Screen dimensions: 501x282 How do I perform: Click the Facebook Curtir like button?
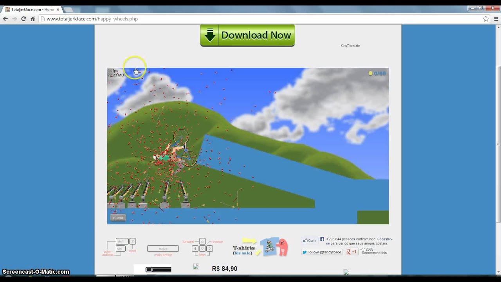[309, 240]
